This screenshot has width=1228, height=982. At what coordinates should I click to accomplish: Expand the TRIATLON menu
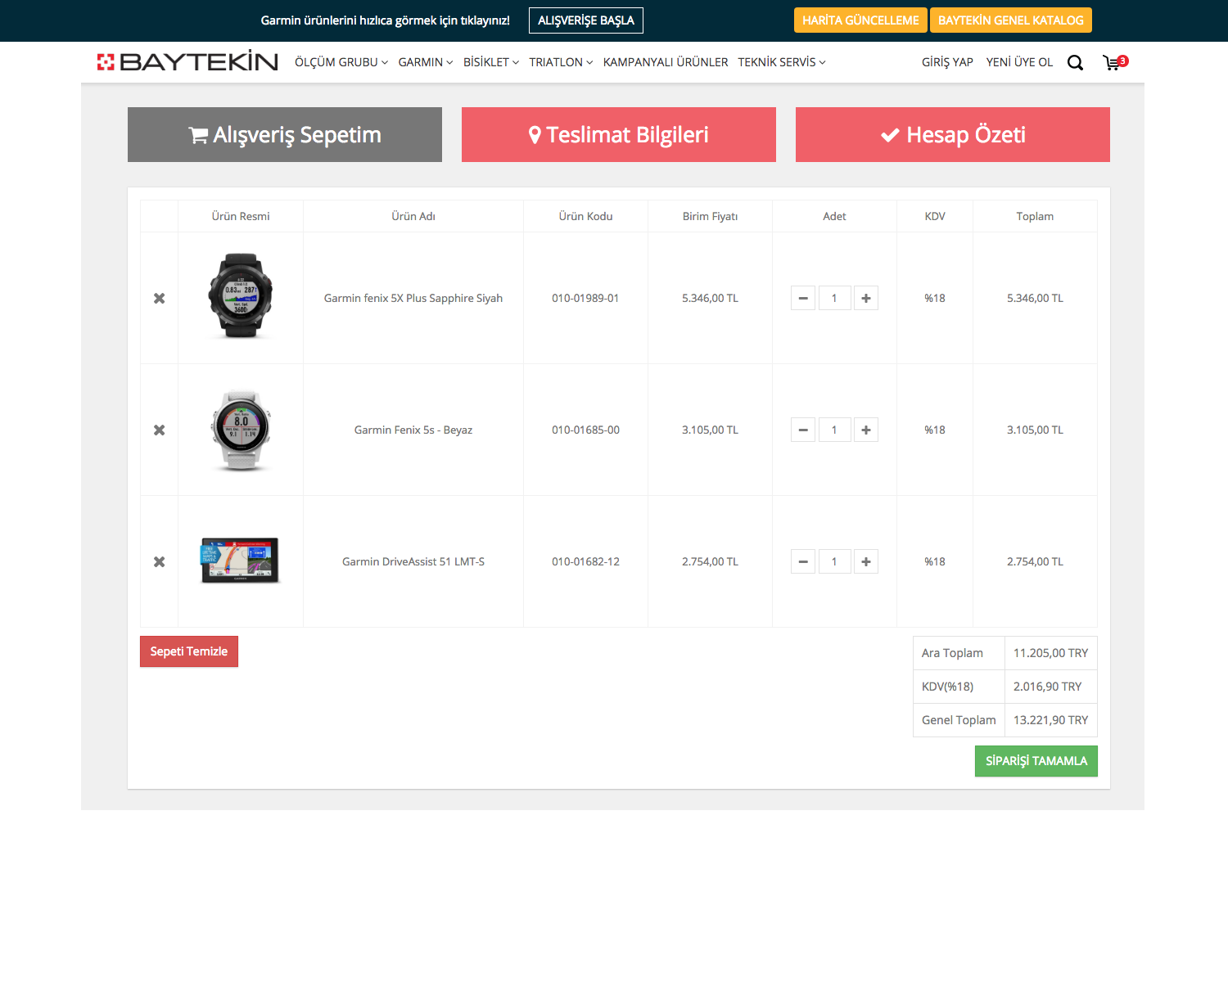(x=561, y=62)
